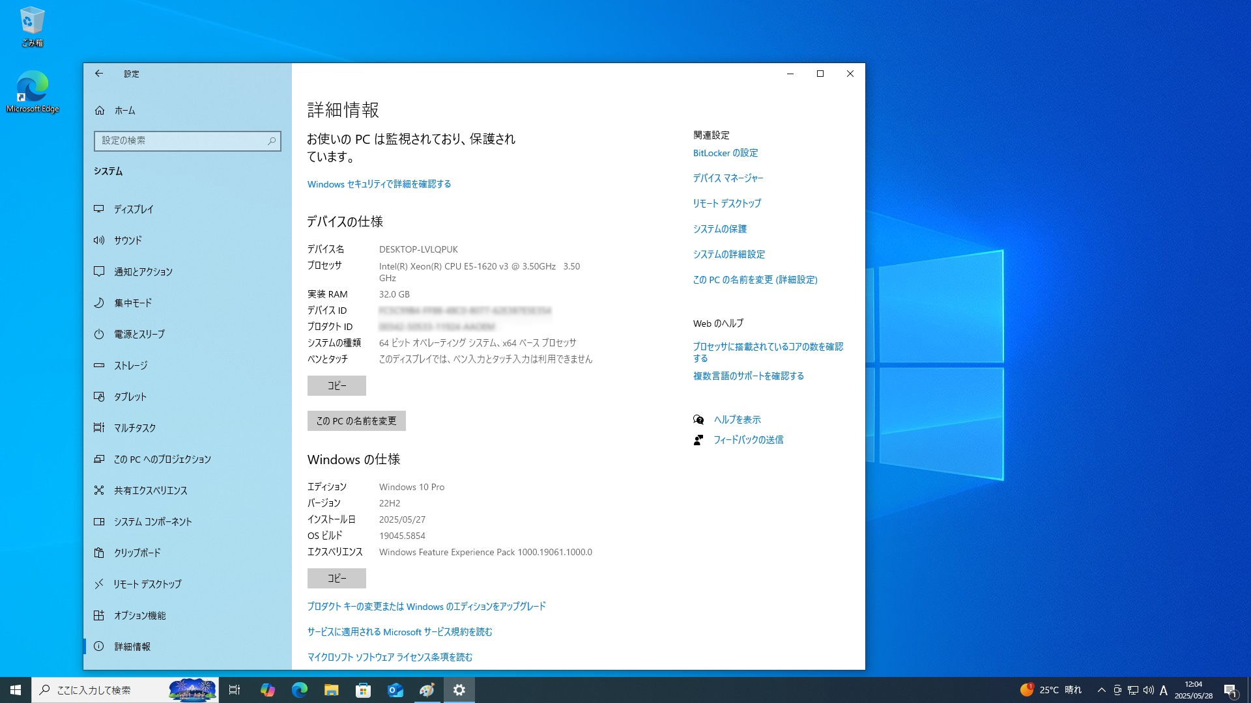Open デバイス マネージャー link
Viewport: 1251px width, 703px height.
pyautogui.click(x=728, y=178)
